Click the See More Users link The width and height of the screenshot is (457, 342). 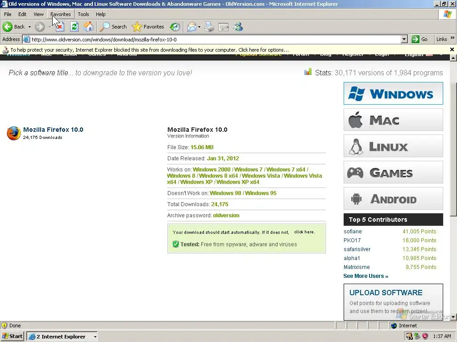click(x=366, y=276)
